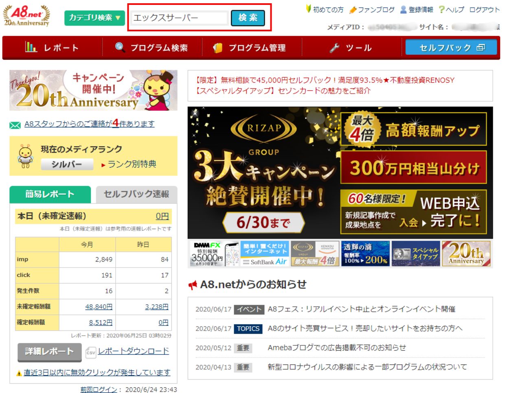Click the envelope icon beside A8スタッフ message
This screenshot has height=393, width=507.
15,125
